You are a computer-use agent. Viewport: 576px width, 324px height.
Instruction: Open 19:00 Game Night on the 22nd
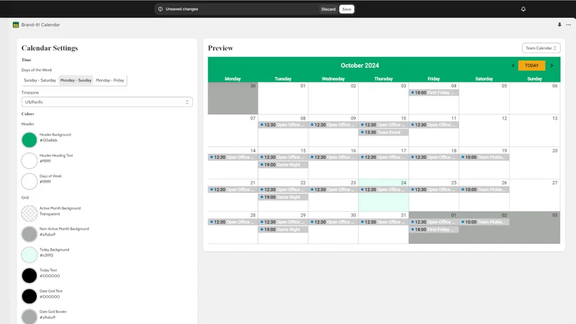pyautogui.click(x=283, y=197)
